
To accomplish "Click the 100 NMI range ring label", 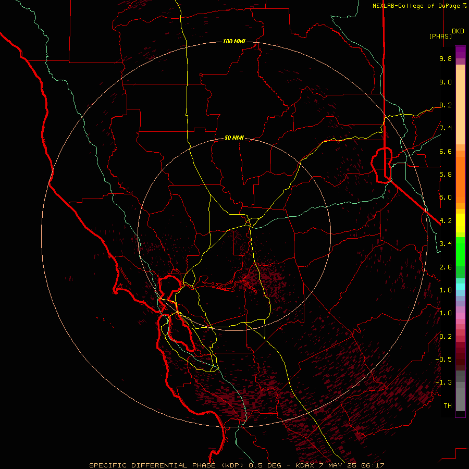I will pyautogui.click(x=234, y=41).
